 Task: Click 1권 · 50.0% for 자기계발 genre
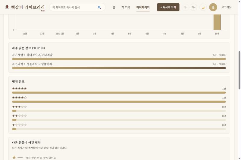pos(219,55)
